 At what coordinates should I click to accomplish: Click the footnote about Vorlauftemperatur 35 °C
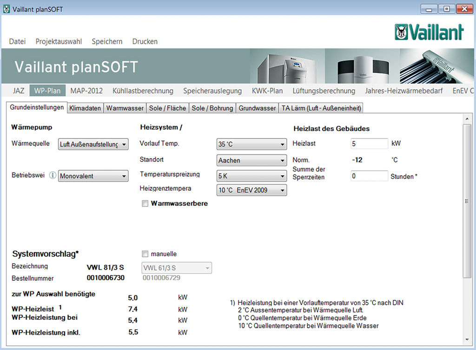[x=317, y=303]
